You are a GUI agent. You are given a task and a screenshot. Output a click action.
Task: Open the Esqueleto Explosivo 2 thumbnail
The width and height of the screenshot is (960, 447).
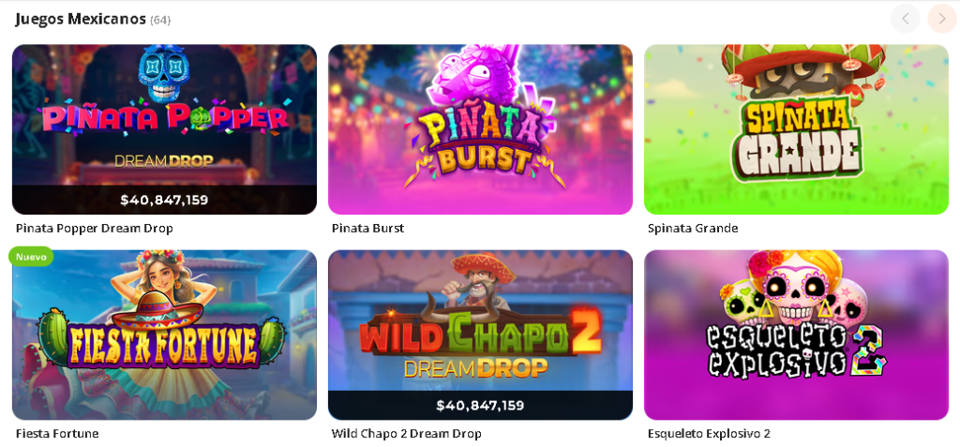[x=796, y=335]
